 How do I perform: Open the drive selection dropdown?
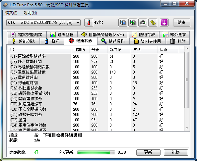click(x=43, y=23)
